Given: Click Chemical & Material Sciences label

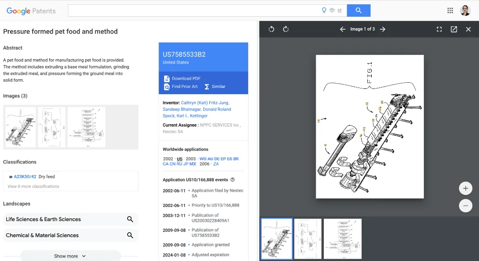Looking at the screenshot, I should [42, 235].
